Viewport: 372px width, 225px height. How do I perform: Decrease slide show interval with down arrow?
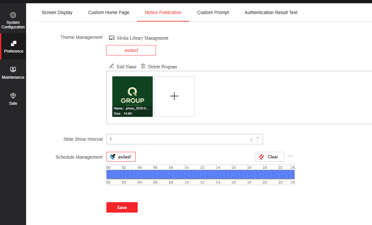click(x=258, y=141)
